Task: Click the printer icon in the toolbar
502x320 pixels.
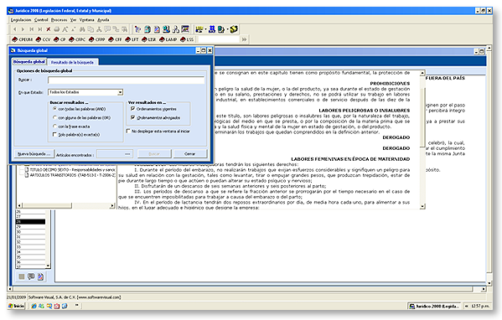Action: click(57, 29)
